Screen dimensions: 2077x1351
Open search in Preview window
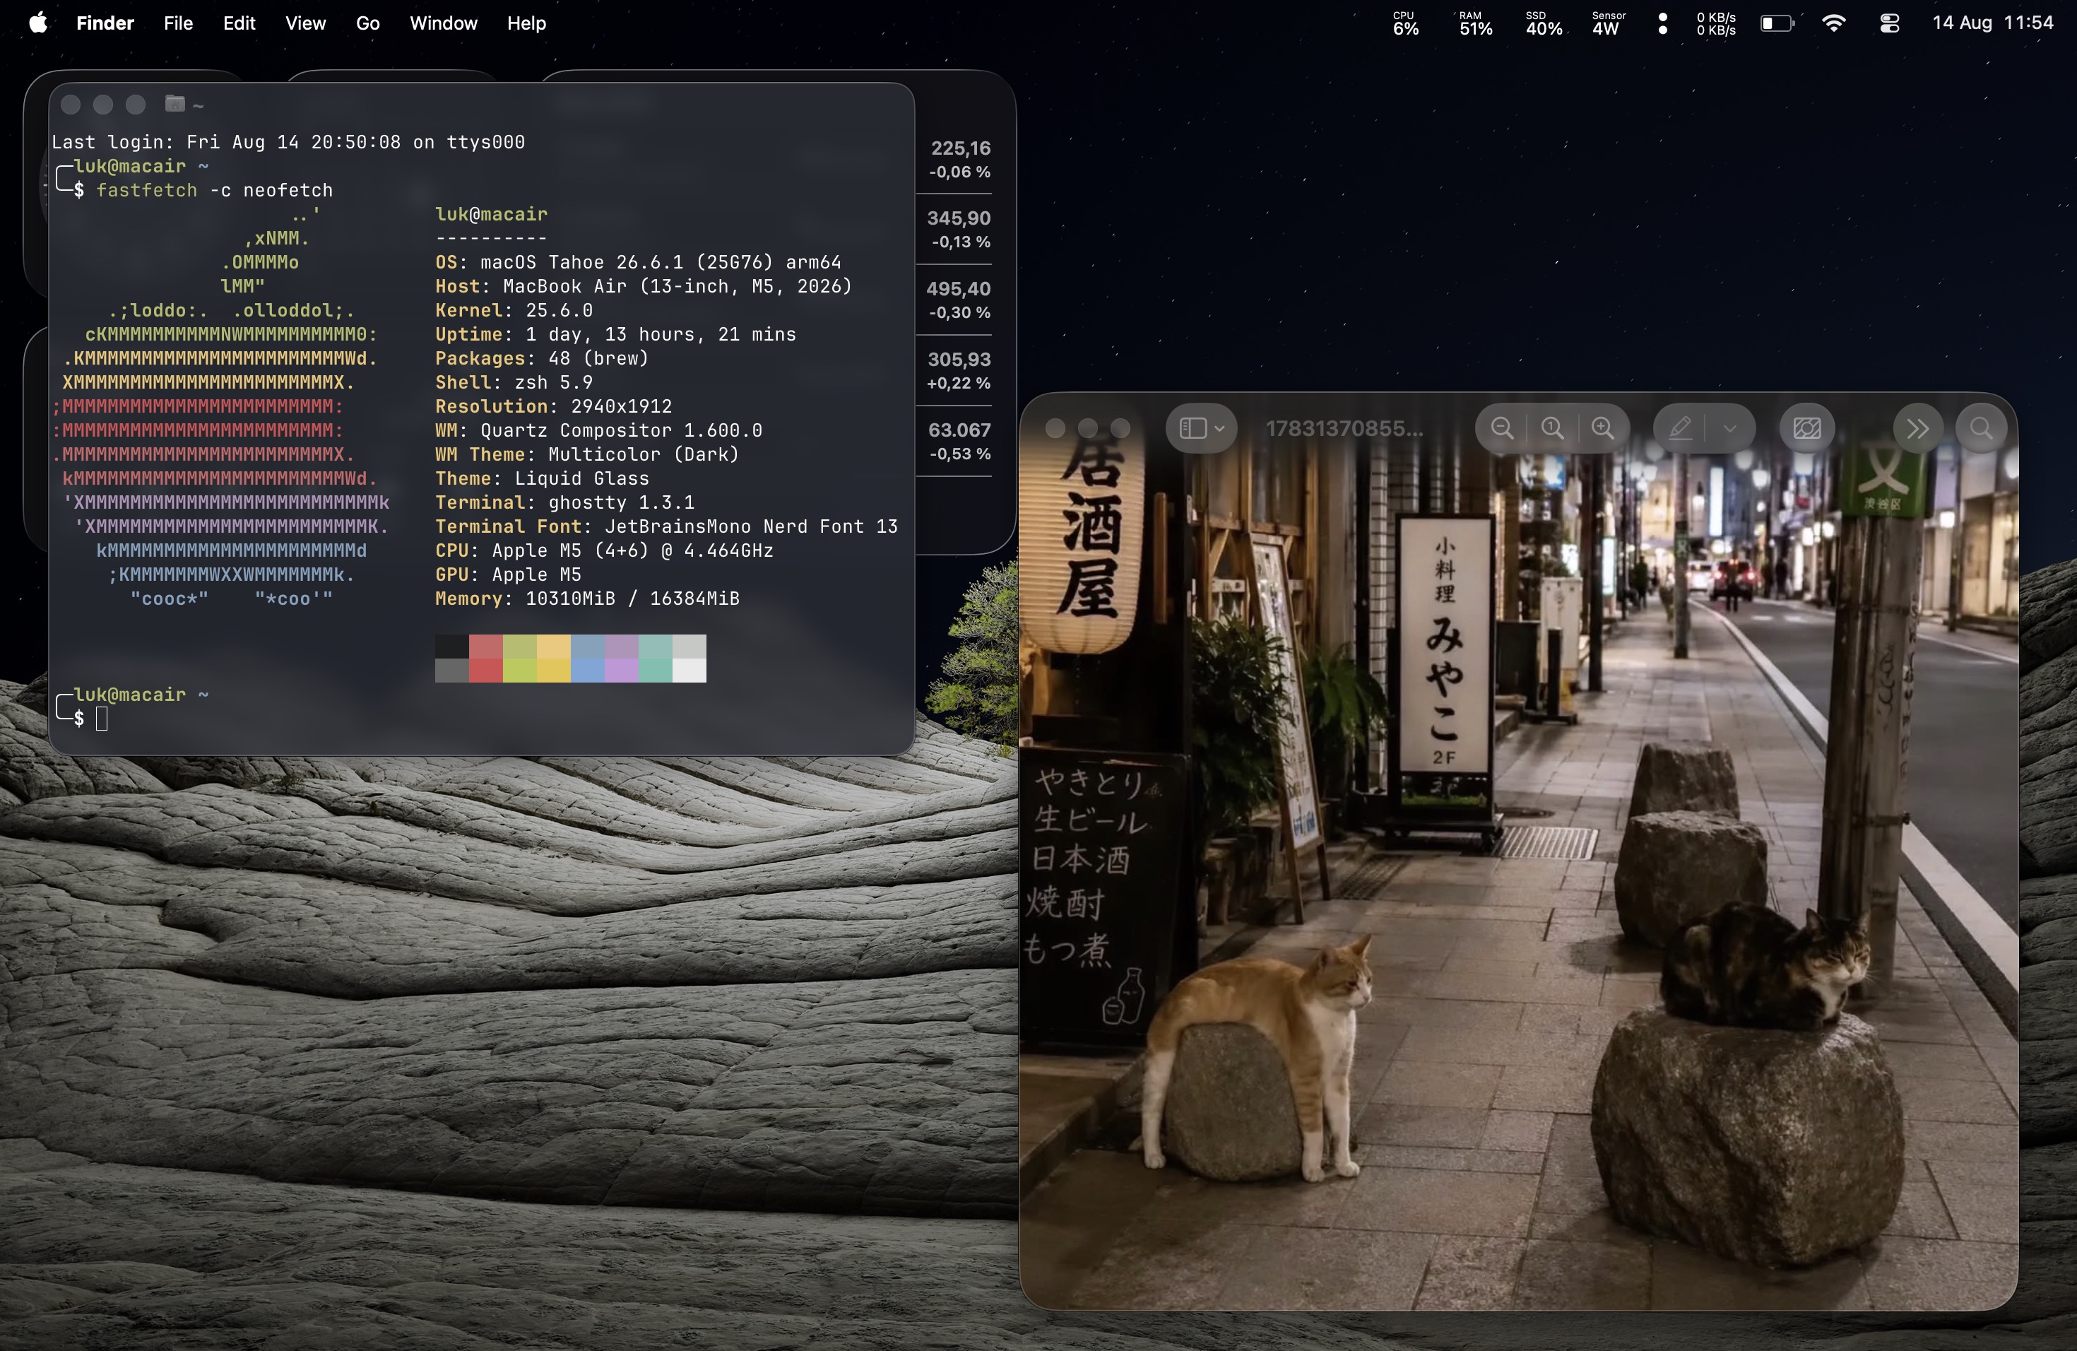tap(1981, 427)
